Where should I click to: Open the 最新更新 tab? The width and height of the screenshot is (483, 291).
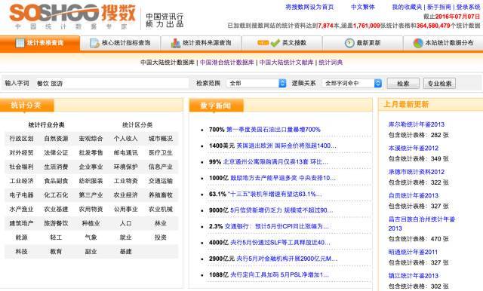[x=362, y=43]
